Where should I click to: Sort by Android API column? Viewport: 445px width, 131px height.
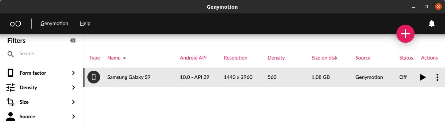click(194, 58)
